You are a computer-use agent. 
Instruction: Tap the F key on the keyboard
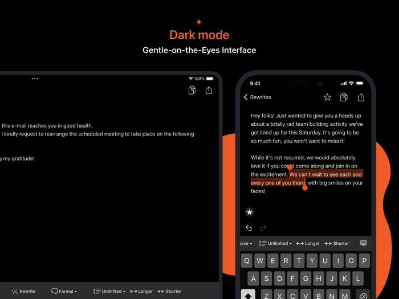[x=292, y=278]
